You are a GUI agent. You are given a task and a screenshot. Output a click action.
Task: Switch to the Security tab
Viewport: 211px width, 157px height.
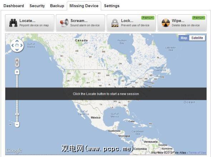tap(37, 6)
